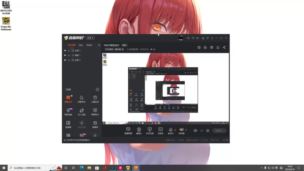The image size is (304, 171).
Task: Open the 读弹幕 read-danmaku tool
Action: (x=68, y=124)
